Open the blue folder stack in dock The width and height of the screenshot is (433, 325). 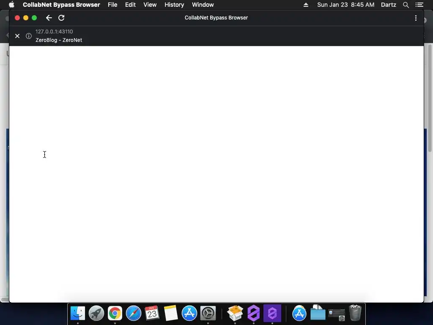[318, 313]
